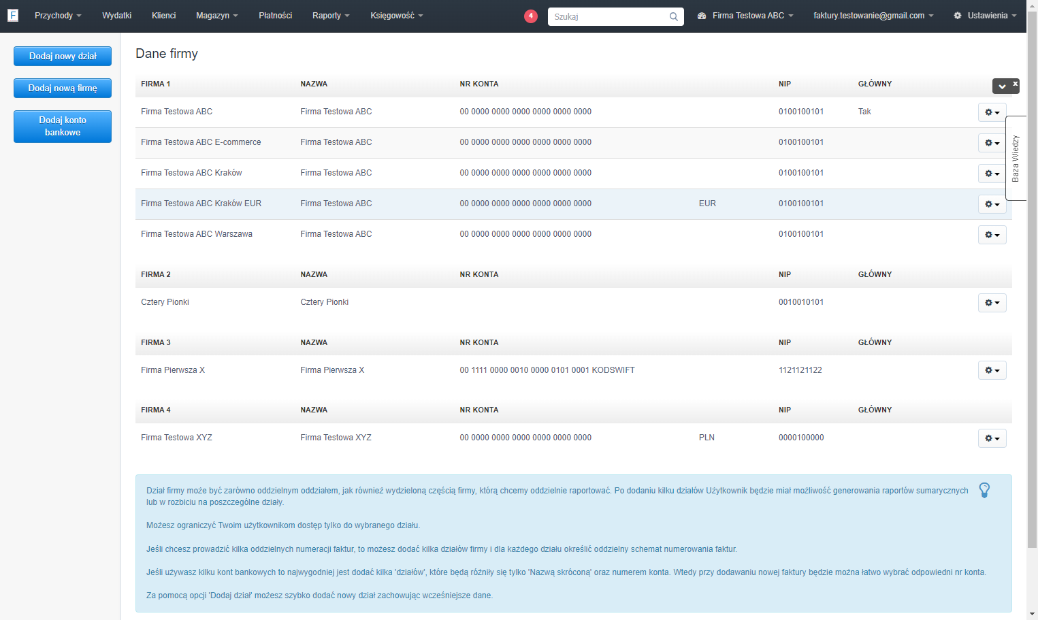Open gear menu for Firma Testowa ABC main row
Viewport: 1038px width, 620px height.
(992, 112)
